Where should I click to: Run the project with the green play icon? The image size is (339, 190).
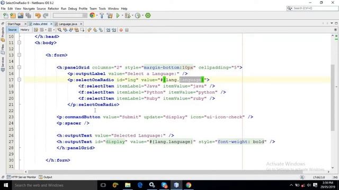click(x=118, y=15)
